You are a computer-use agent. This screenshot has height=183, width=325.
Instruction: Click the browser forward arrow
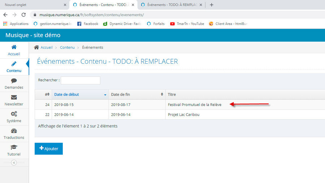(14, 15)
